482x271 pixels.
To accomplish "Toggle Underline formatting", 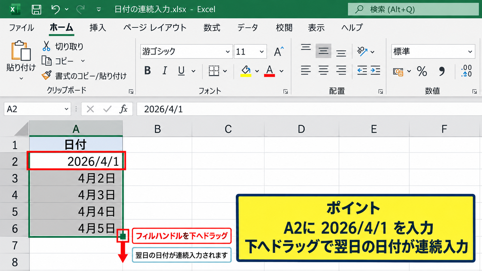I will pyautogui.click(x=181, y=71).
